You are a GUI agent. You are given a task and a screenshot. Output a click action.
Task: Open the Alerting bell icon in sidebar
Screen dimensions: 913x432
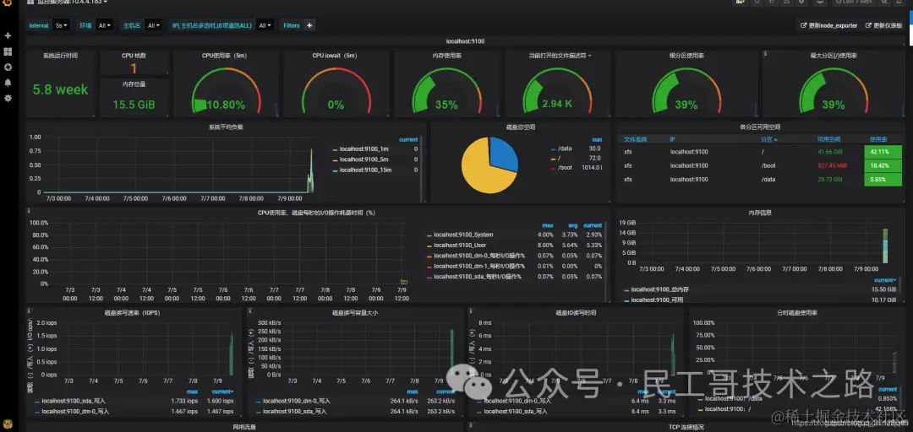8,83
